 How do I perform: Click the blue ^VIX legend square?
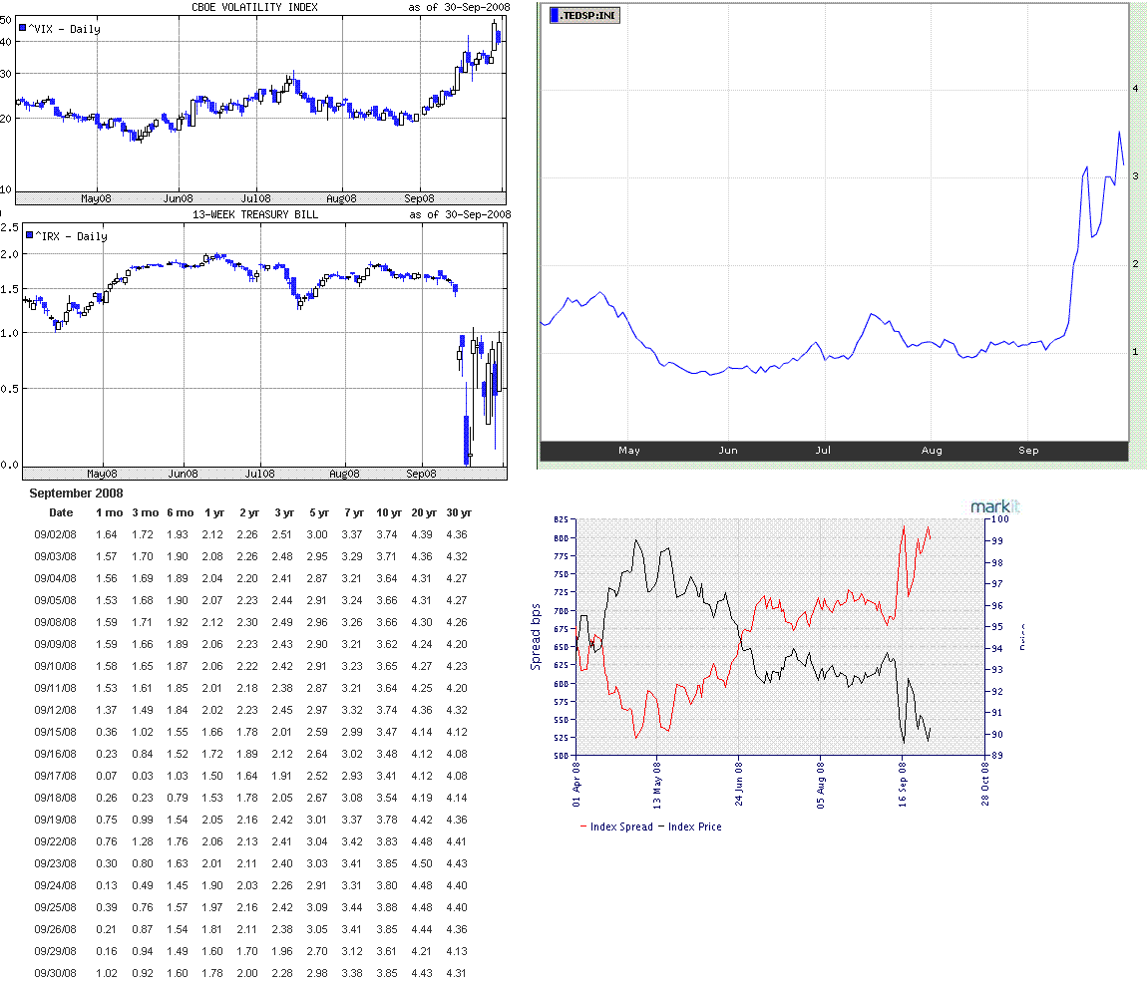23,29
